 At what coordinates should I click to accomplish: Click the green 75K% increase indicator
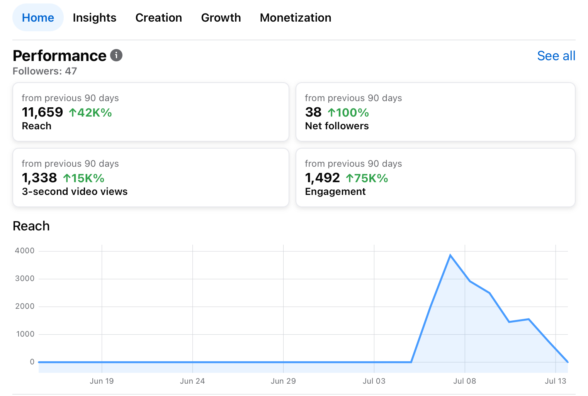pyautogui.click(x=367, y=178)
